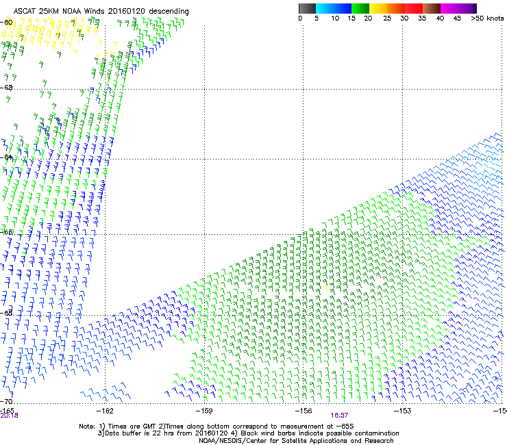The image size is (507, 445).
Task: Click the longitude label '-162'
Action: point(105,411)
